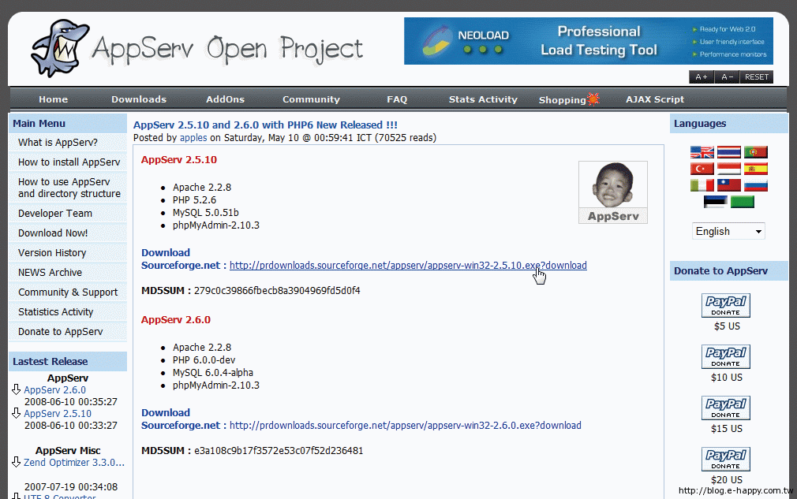797x499 pixels.
Task: Open How to use AppServ and directory structure
Action: (68, 188)
